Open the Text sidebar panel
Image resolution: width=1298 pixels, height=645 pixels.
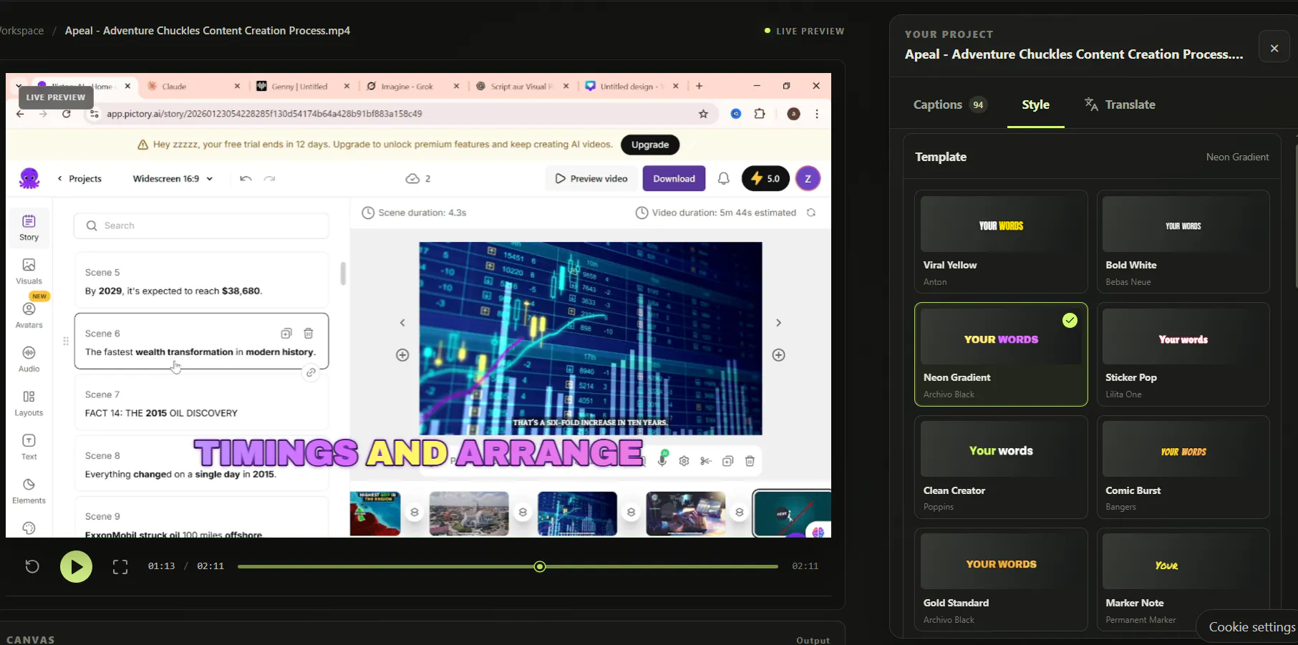[29, 447]
